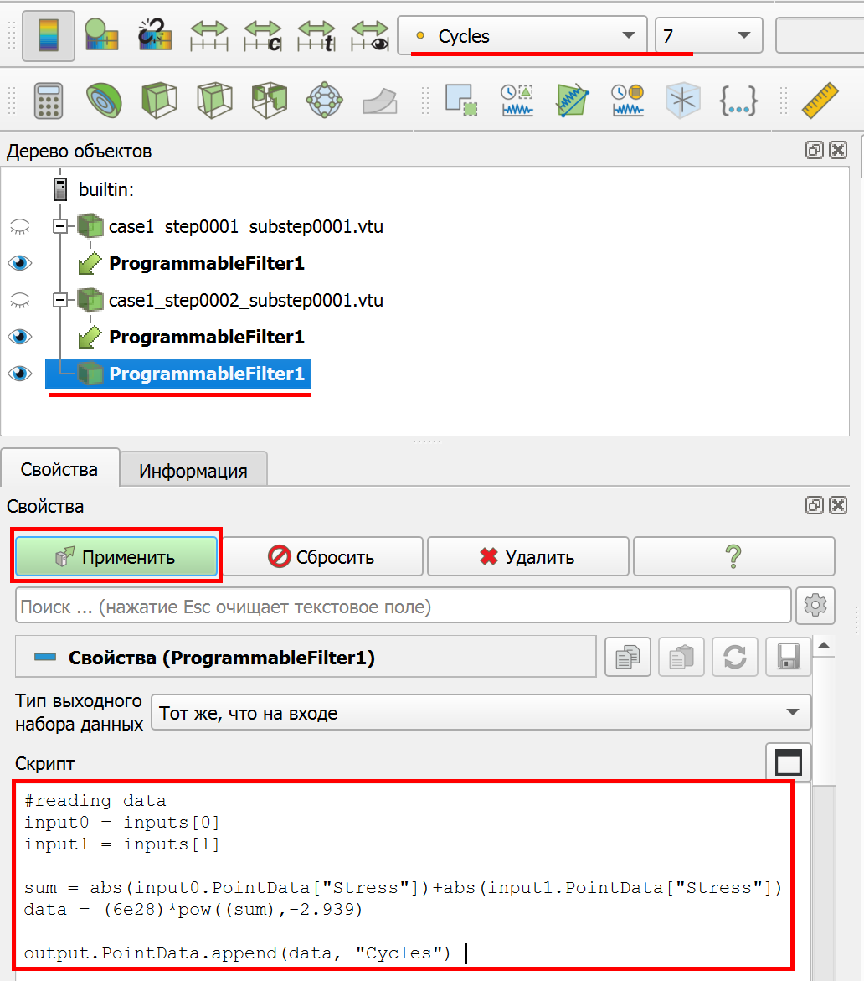Save properties as default icon
The width and height of the screenshot is (864, 981).
point(789,657)
